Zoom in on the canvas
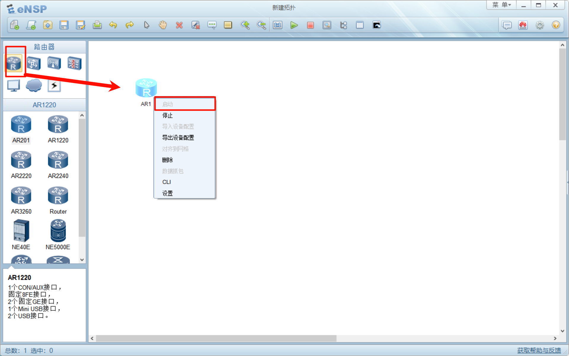Screen dimensions: 569x356 click(245, 25)
